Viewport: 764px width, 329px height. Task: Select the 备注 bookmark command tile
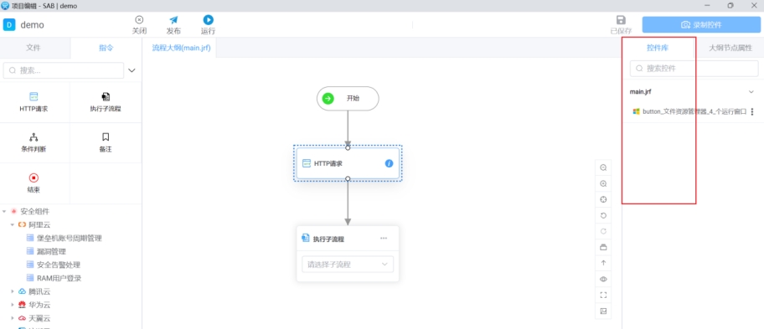(x=106, y=142)
